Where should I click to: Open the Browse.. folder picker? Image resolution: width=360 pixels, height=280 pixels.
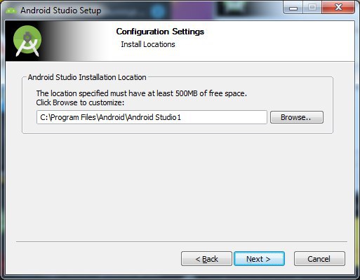(x=297, y=117)
